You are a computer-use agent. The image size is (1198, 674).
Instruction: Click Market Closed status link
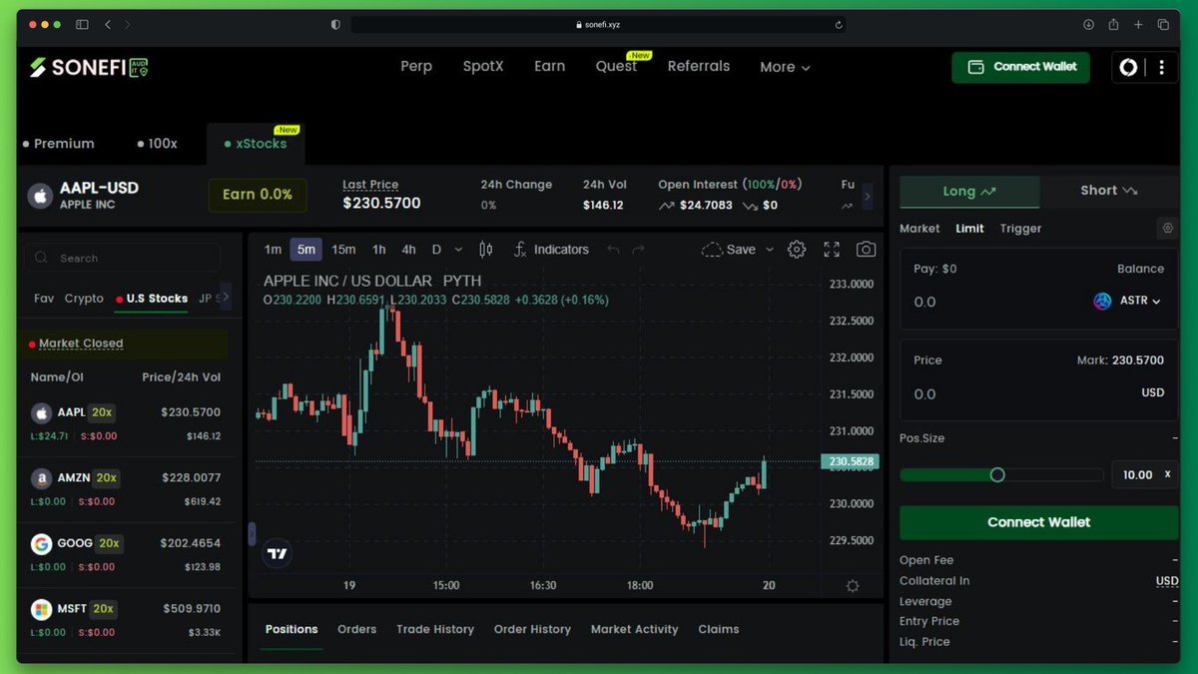click(81, 343)
